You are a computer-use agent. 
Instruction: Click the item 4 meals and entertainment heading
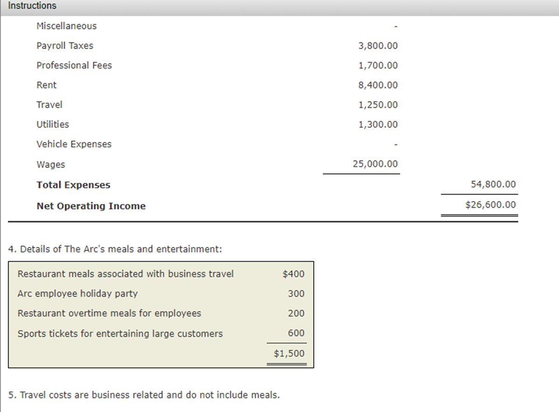click(115, 249)
